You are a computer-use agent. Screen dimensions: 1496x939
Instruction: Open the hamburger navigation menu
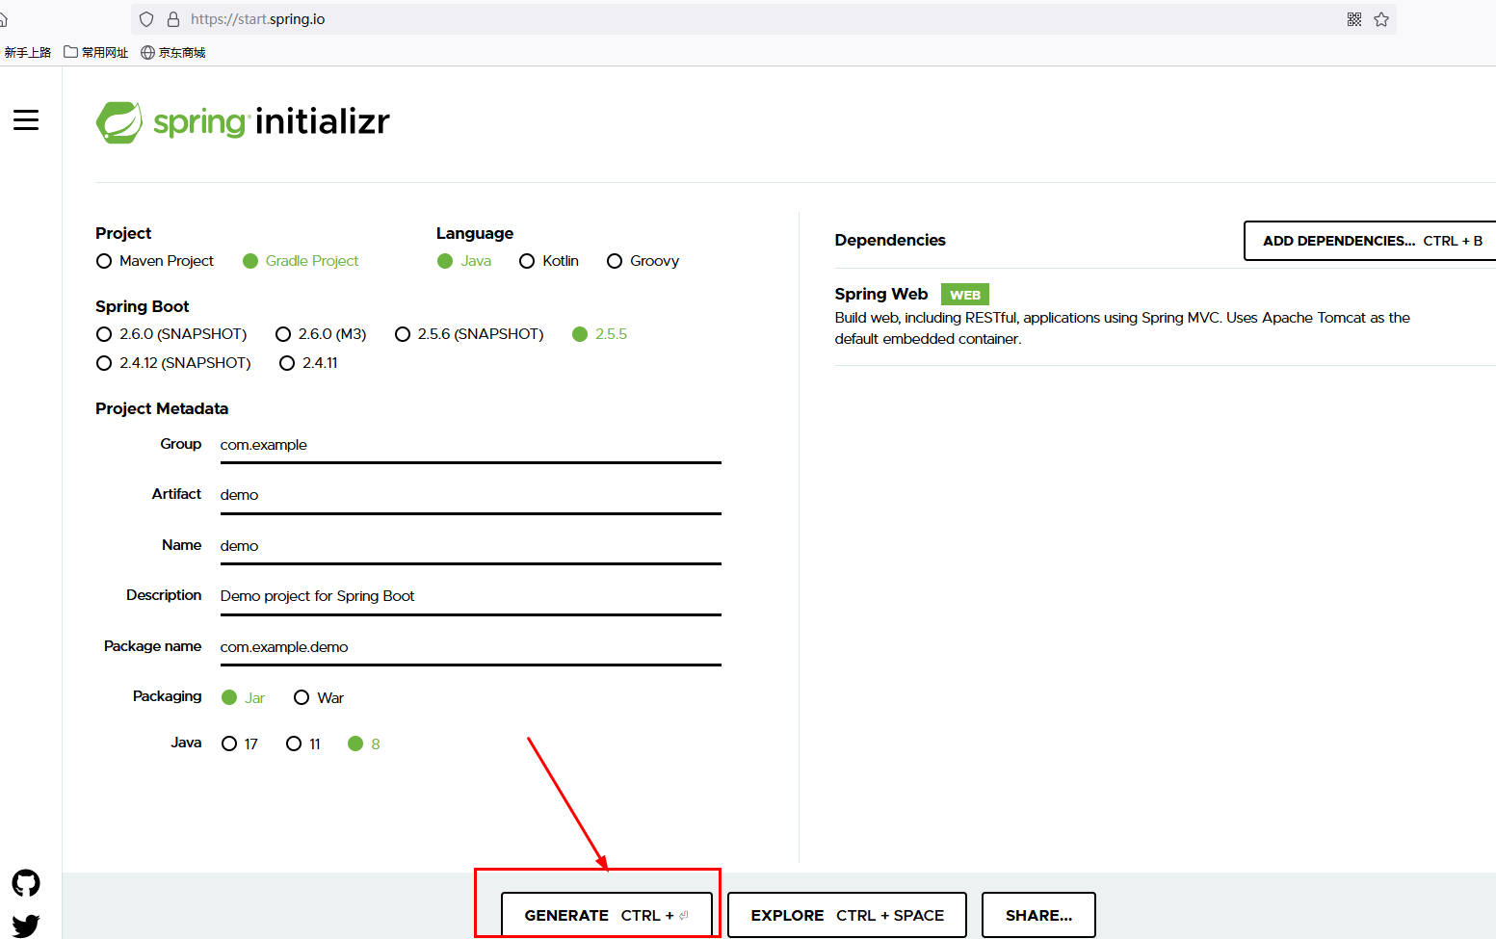[x=26, y=119]
